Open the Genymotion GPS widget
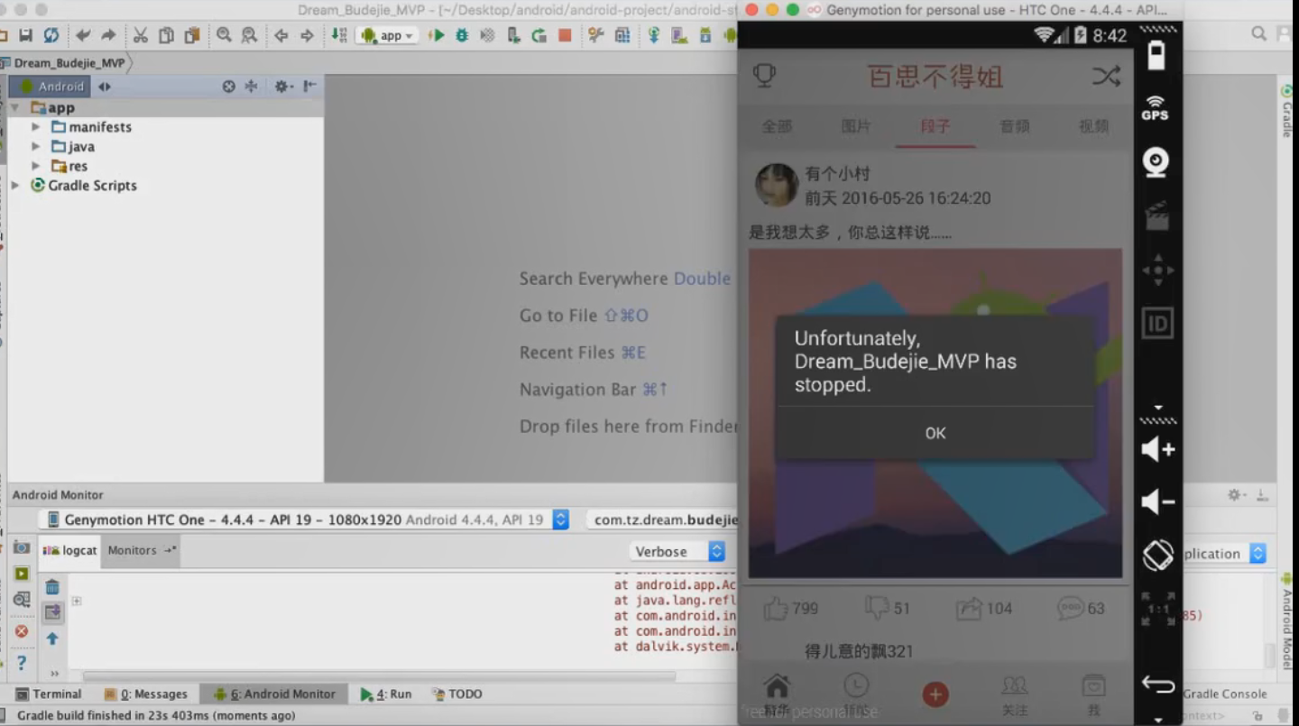1299x726 pixels. (1156, 107)
